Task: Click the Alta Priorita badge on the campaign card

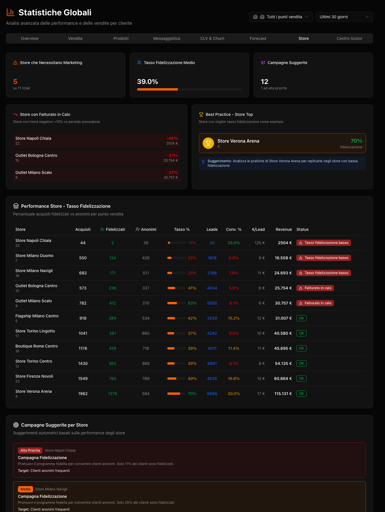Action: click(30, 451)
